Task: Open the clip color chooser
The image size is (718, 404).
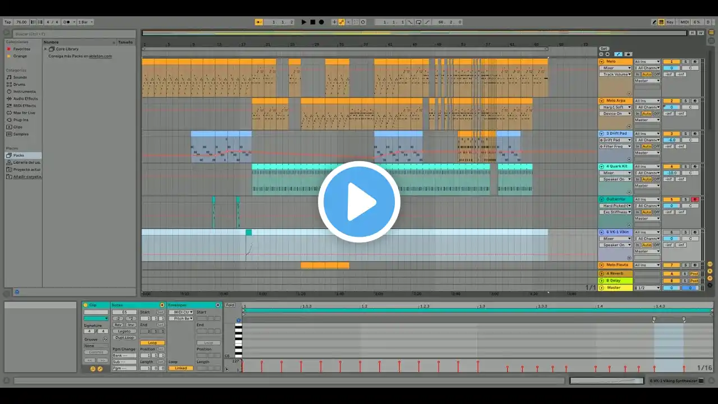Action: click(x=96, y=318)
